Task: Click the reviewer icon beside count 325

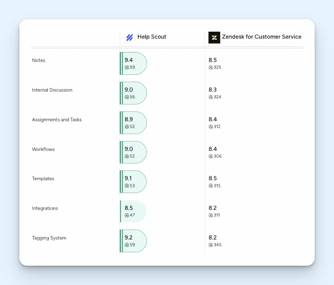Action: click(x=211, y=67)
